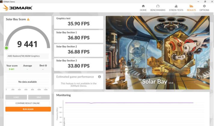Click the RUN AGAIN button

click(x=28, y=109)
